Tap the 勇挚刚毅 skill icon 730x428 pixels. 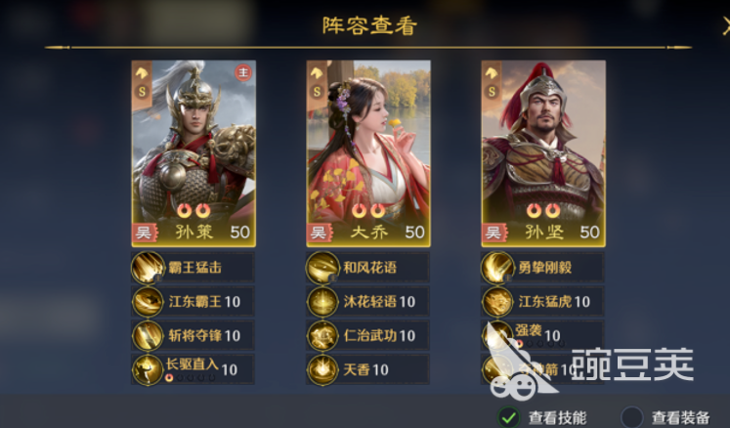point(497,268)
